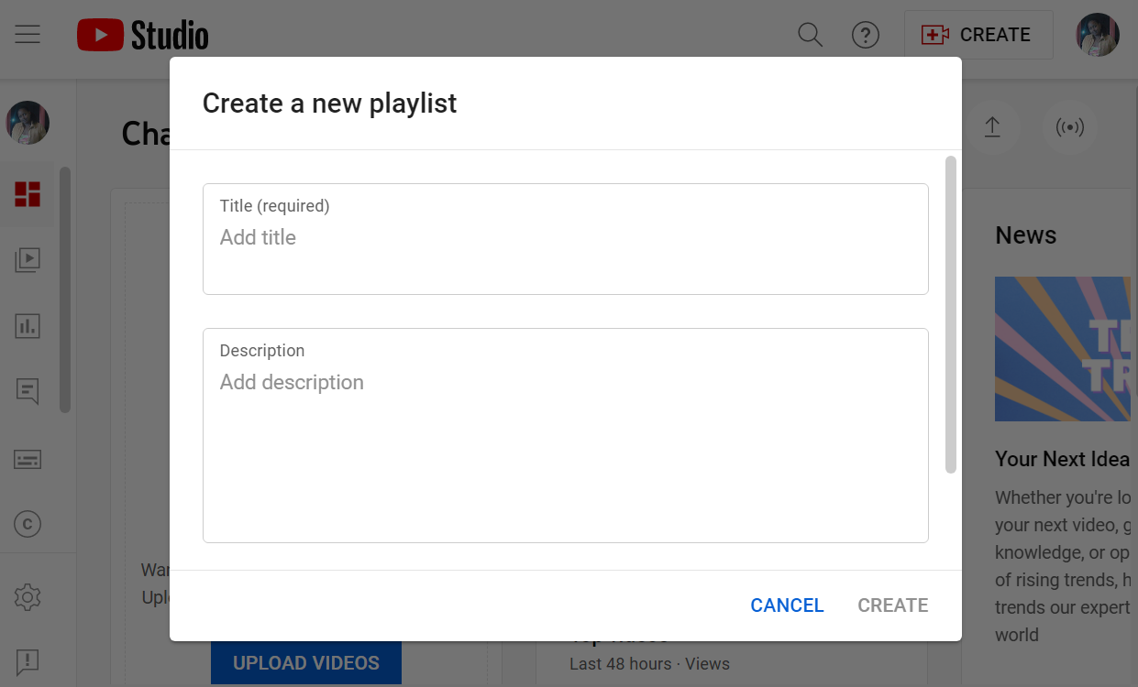Image resolution: width=1138 pixels, height=687 pixels.
Task: Toggle the navigation drawer with the hamburger menu
Action: pyautogui.click(x=27, y=34)
